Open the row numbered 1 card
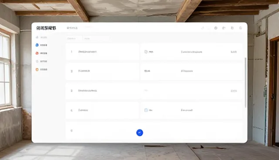This screenshot has height=160, width=279. (102, 52)
